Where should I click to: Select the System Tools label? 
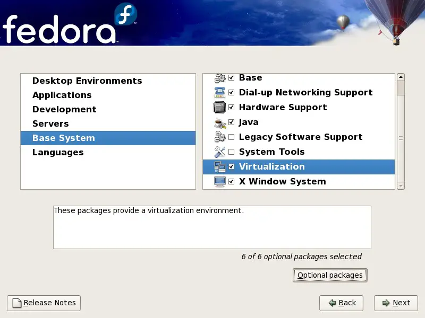(x=272, y=152)
